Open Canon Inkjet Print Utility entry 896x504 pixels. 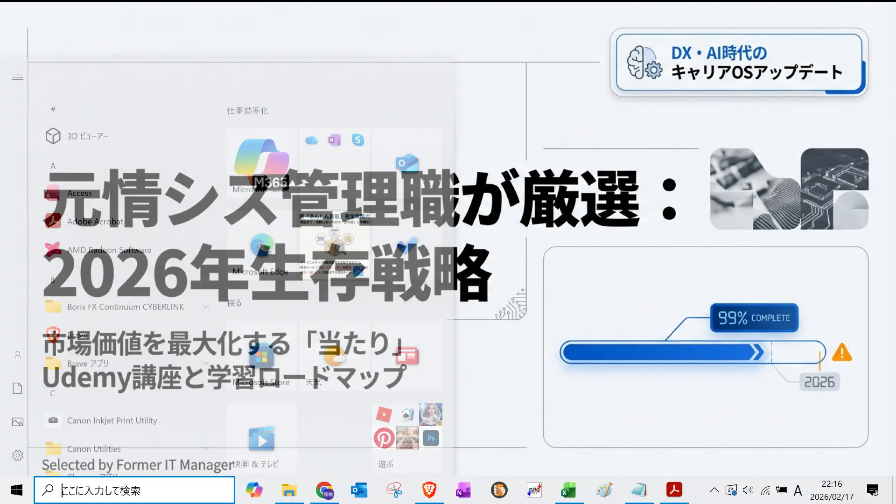point(112,420)
